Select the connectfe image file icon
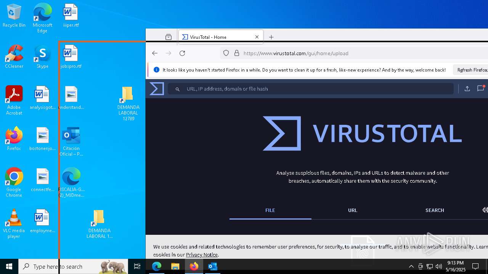488x274 pixels. point(42,180)
